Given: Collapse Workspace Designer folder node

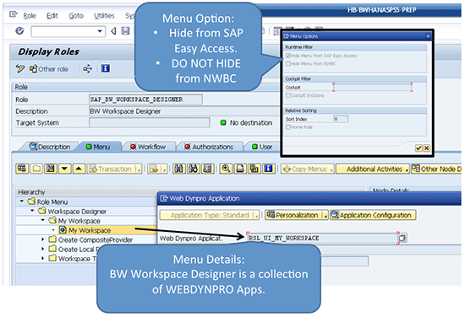Looking at the screenshot, I should pyautogui.click(x=32, y=211).
